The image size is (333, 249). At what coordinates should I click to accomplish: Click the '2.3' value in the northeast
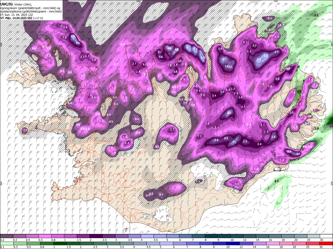pos(249,51)
